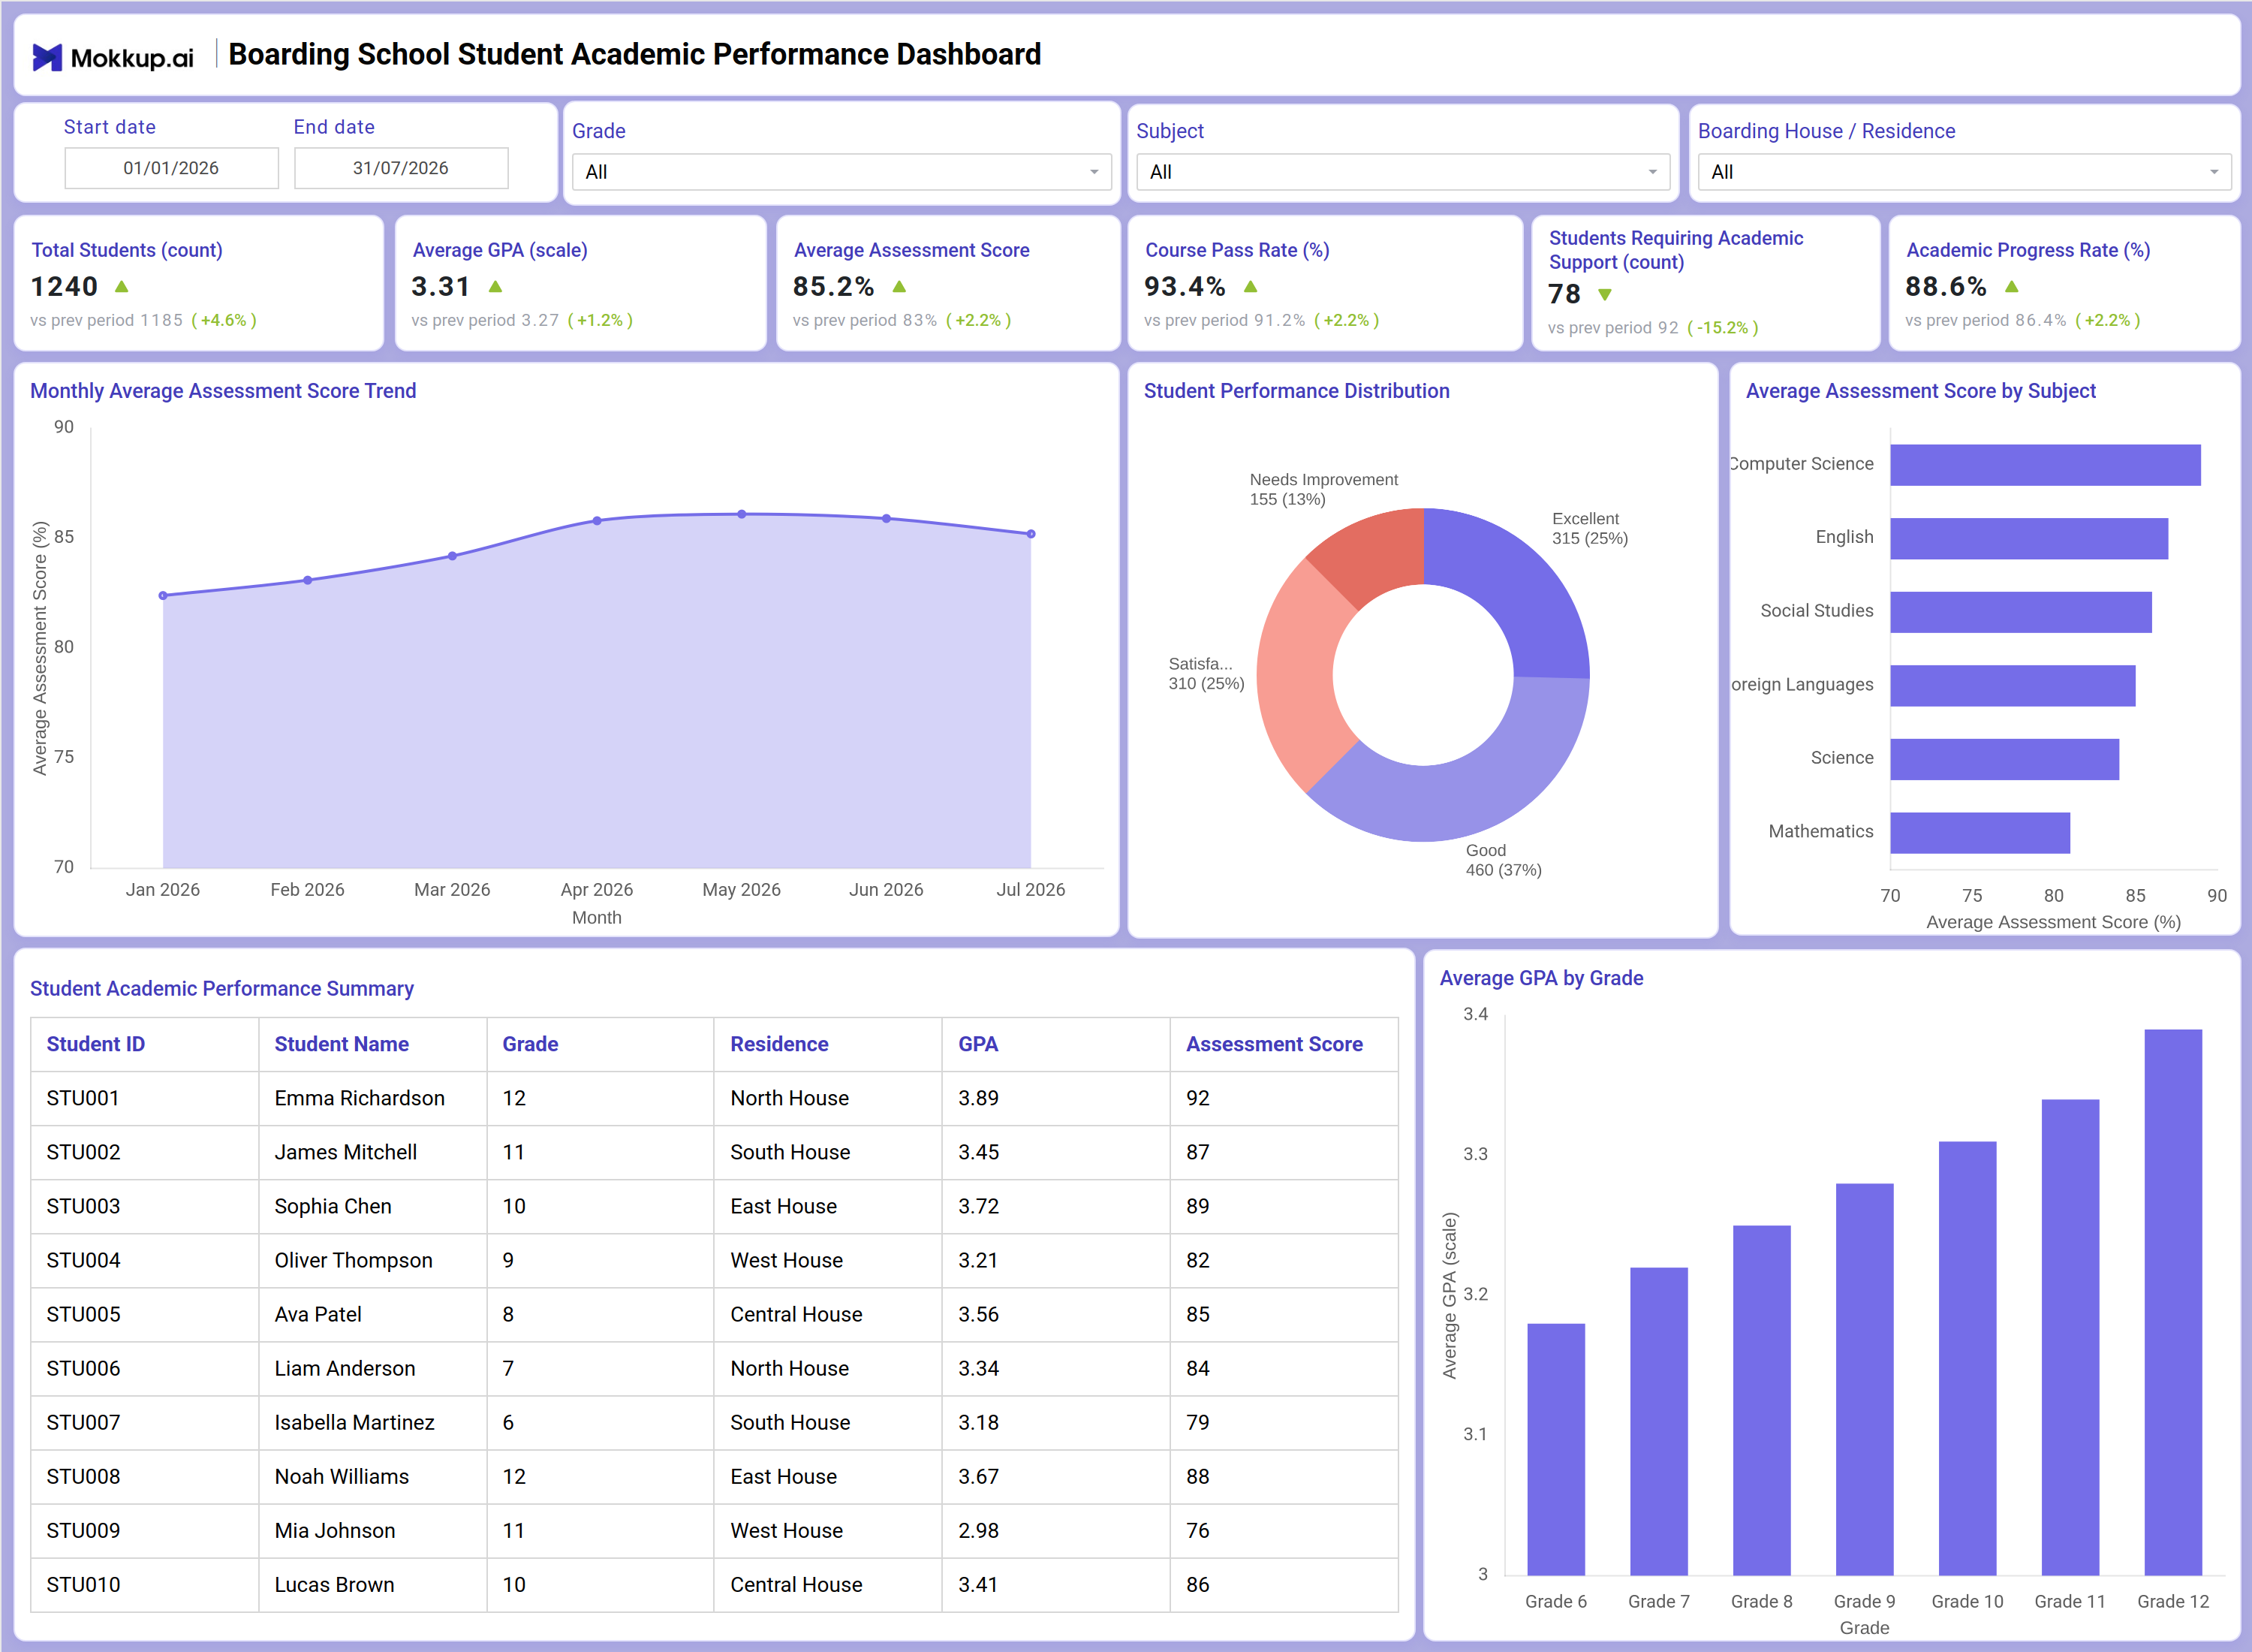The image size is (2252, 1652).
Task: Click the name Mia Johnson
Action: 335,1530
